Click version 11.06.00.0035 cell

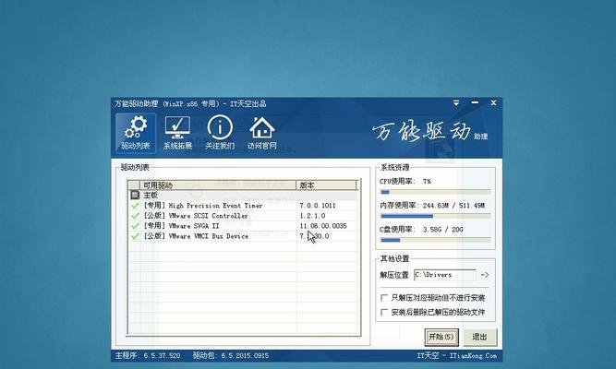click(323, 226)
